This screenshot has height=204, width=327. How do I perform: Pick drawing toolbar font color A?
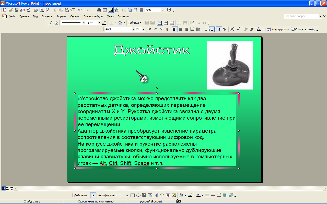click(198, 195)
